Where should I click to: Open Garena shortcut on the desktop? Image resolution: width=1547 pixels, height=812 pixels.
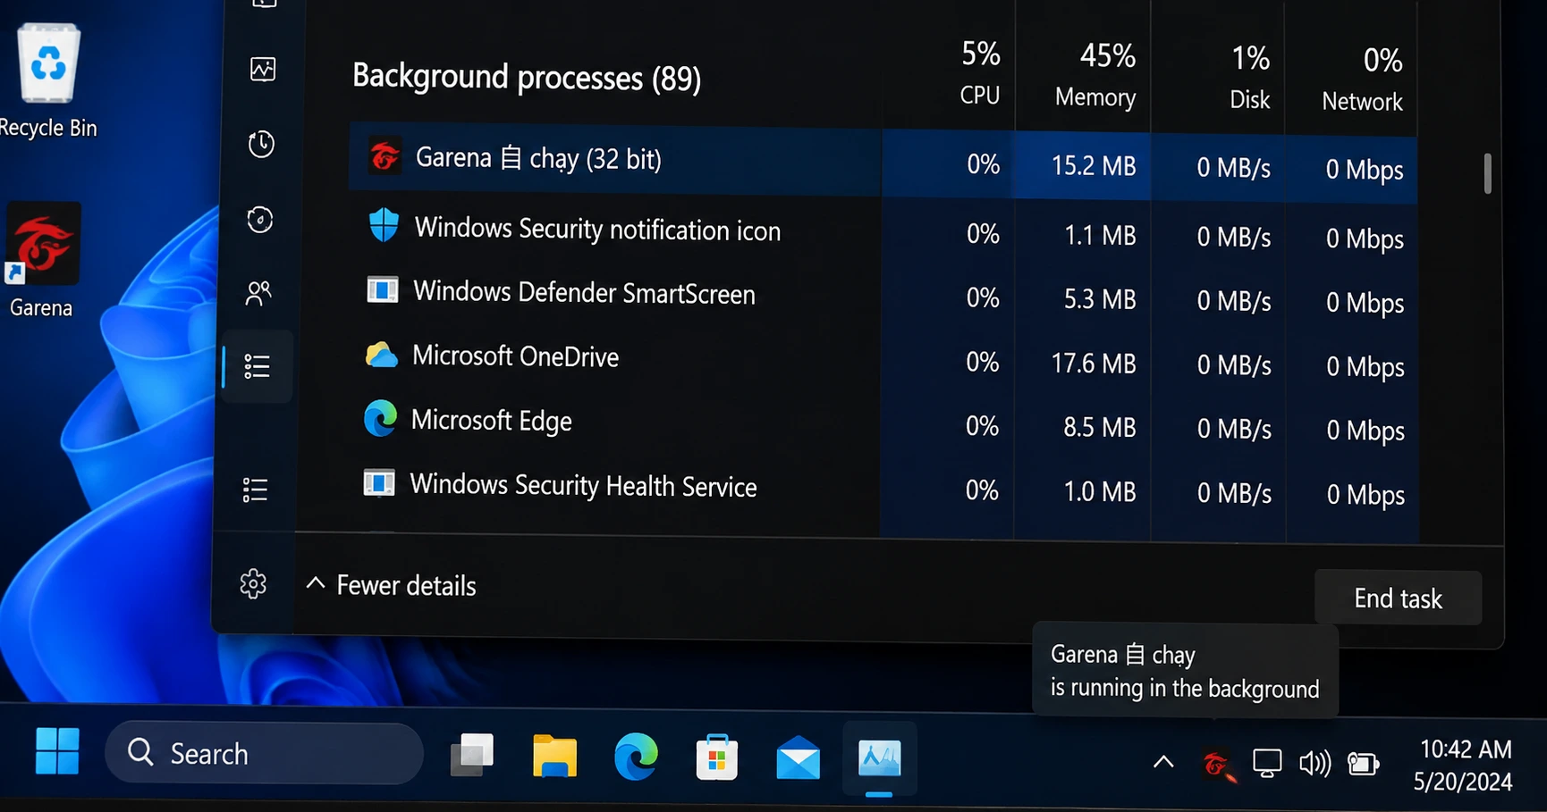41,261
